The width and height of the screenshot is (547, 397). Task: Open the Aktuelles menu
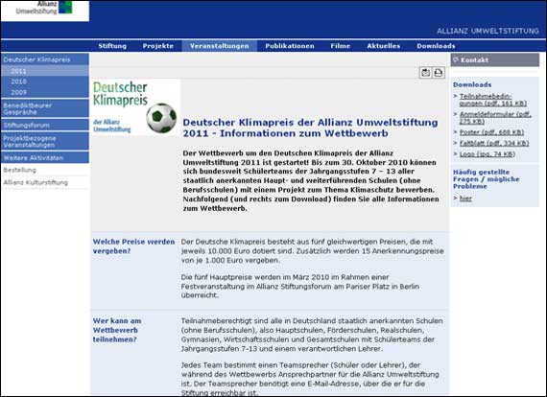coord(384,46)
